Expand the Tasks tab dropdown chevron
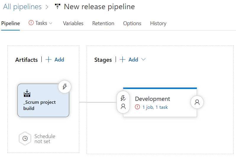The width and height of the screenshot is (236, 157). (x=51, y=23)
